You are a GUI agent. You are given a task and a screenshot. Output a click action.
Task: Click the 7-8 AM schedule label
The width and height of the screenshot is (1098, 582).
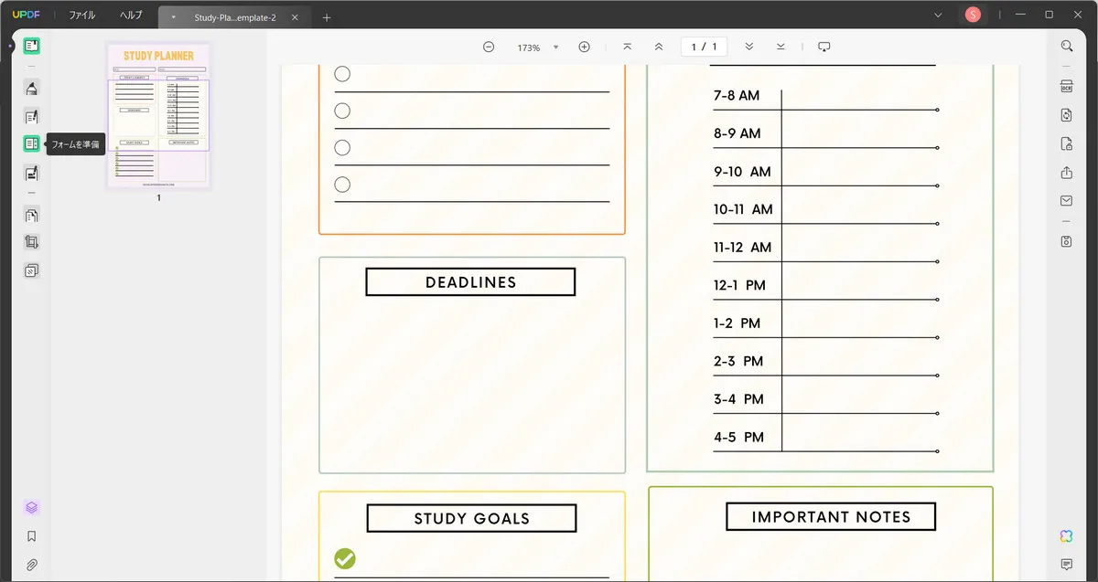737,95
